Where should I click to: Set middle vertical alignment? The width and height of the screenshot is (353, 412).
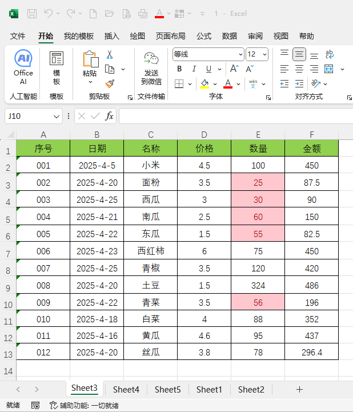(299, 54)
